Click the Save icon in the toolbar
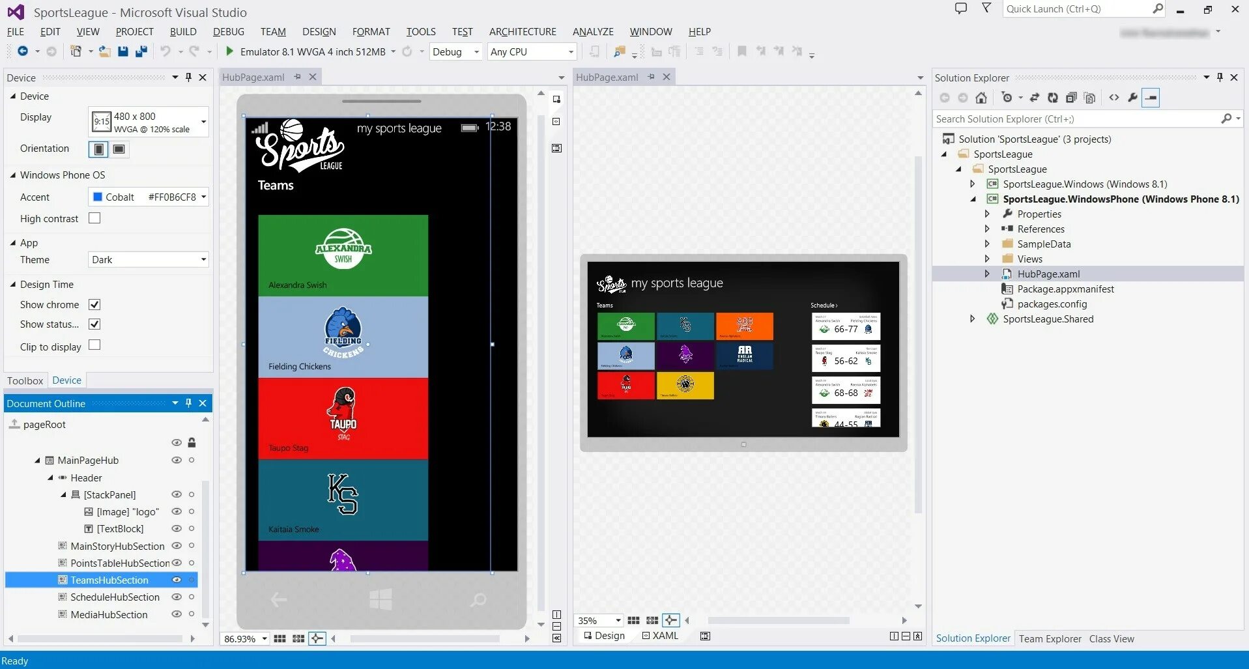This screenshot has height=669, width=1249. [122, 51]
